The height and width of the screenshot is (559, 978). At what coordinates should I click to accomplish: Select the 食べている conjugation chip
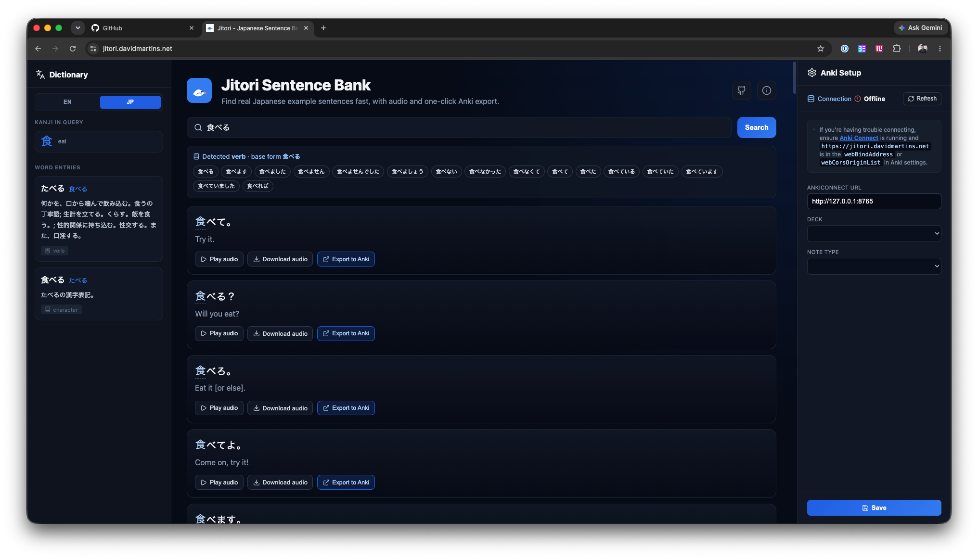(x=621, y=172)
